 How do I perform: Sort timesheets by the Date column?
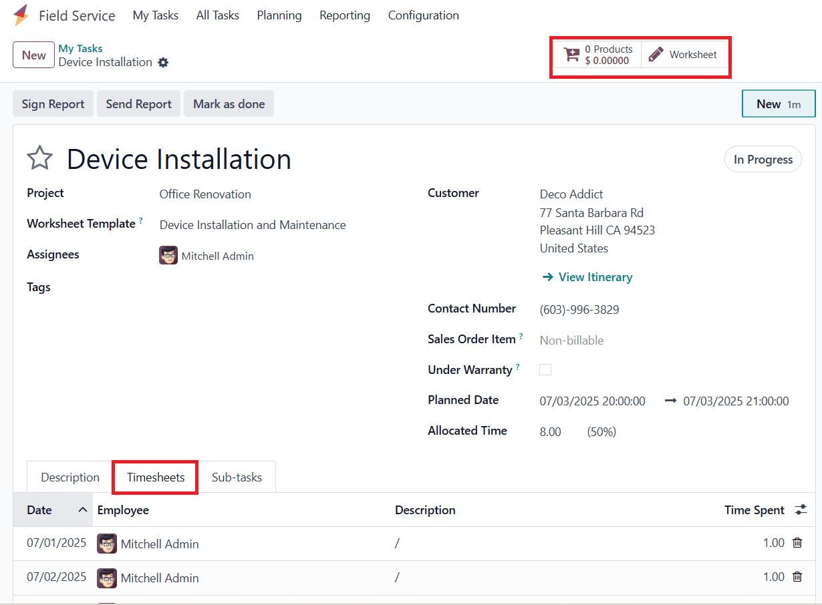pyautogui.click(x=53, y=510)
